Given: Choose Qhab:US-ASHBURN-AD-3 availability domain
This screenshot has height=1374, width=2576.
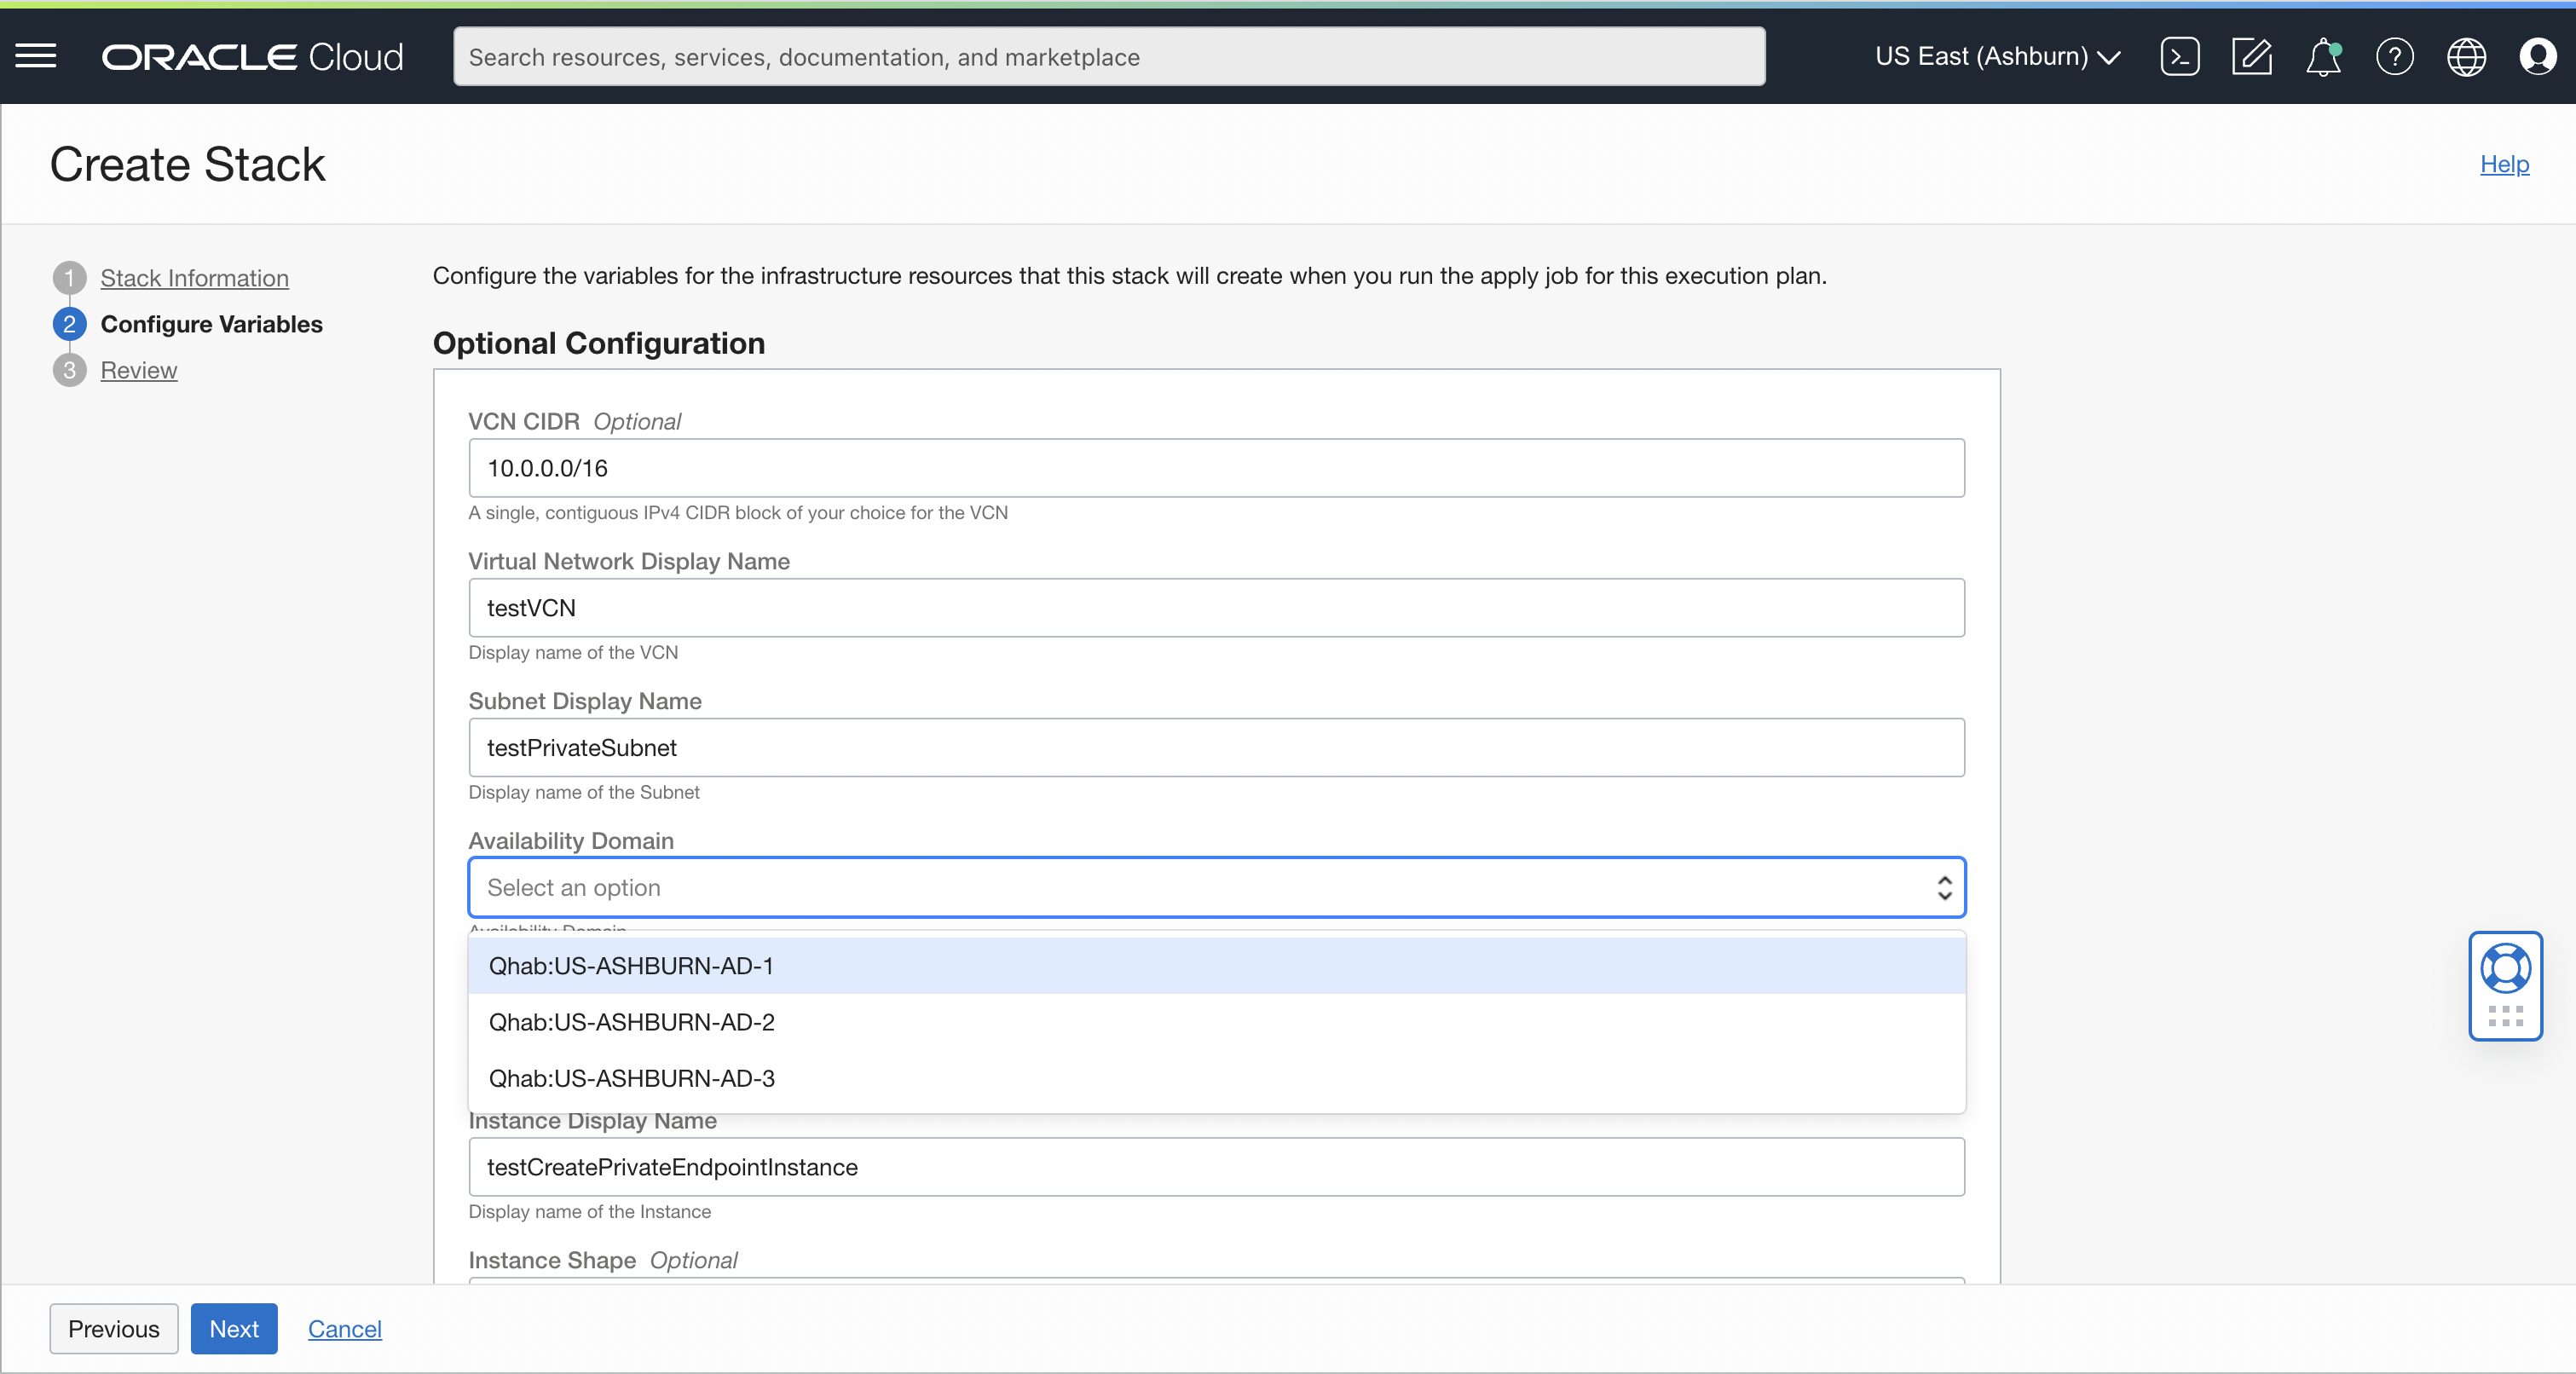Looking at the screenshot, I should tap(632, 1078).
